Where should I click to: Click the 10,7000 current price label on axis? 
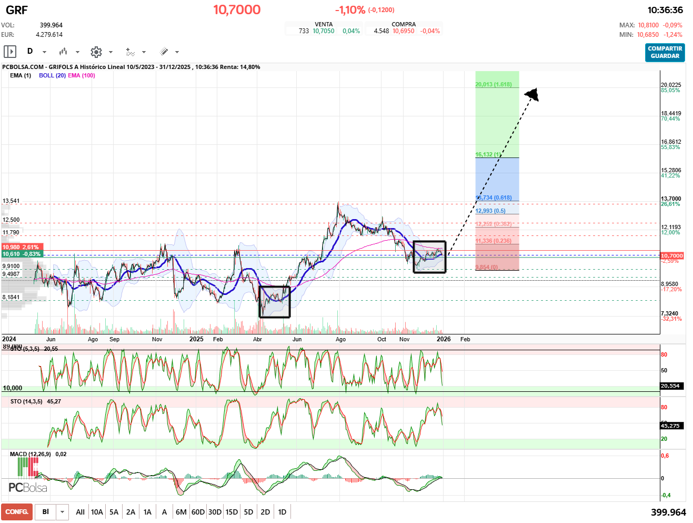coord(671,255)
